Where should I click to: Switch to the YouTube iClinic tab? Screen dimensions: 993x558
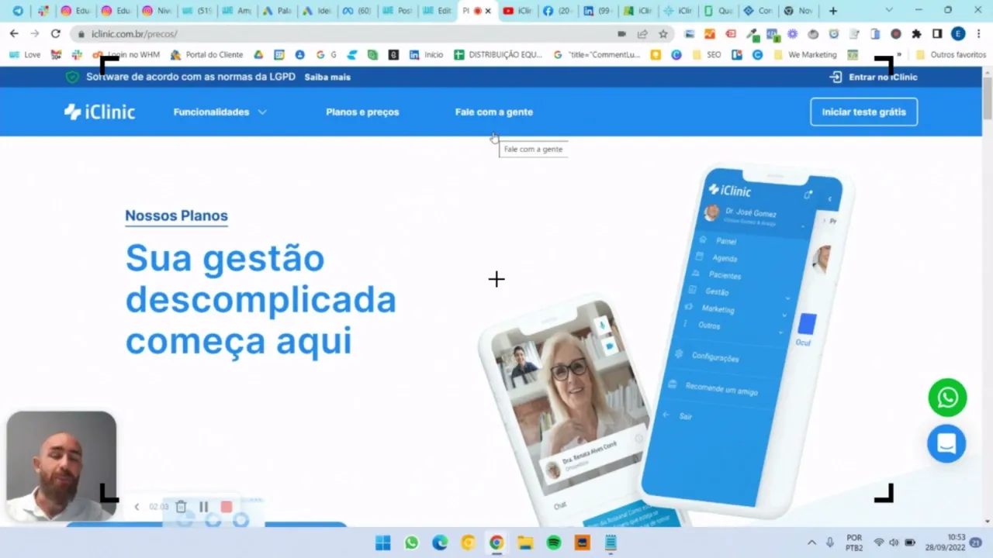[x=517, y=11]
